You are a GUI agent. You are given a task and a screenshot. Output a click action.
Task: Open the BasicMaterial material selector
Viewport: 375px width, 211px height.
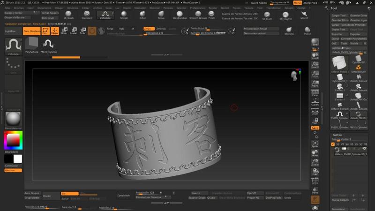coord(13,120)
